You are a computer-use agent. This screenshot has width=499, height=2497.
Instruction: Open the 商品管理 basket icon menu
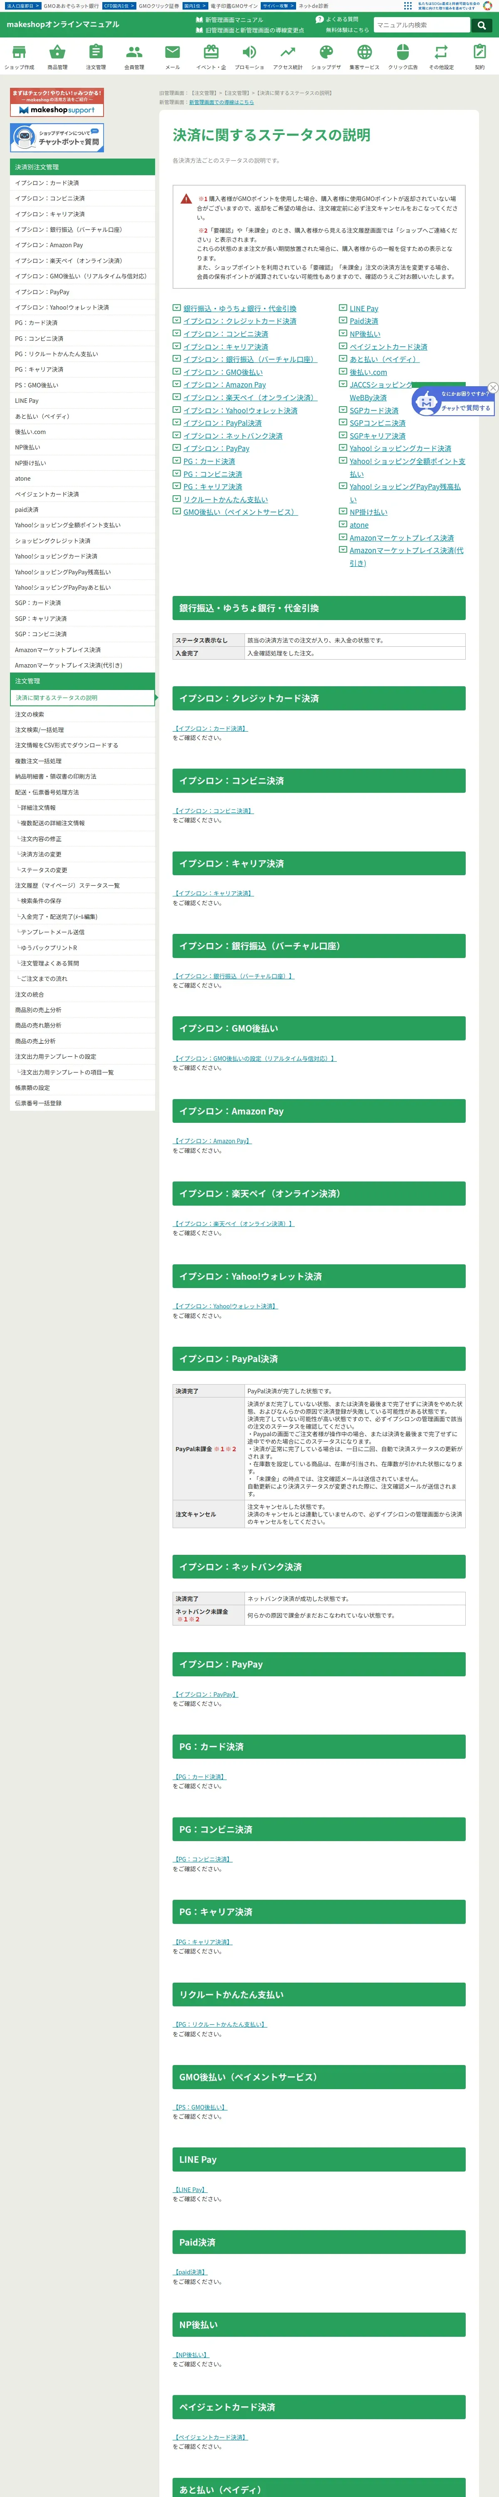click(x=57, y=57)
